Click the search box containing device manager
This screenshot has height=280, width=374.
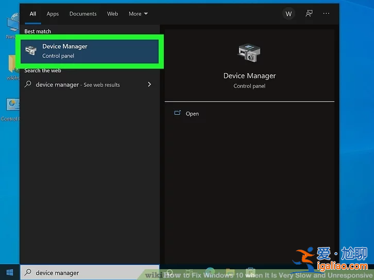(90, 272)
